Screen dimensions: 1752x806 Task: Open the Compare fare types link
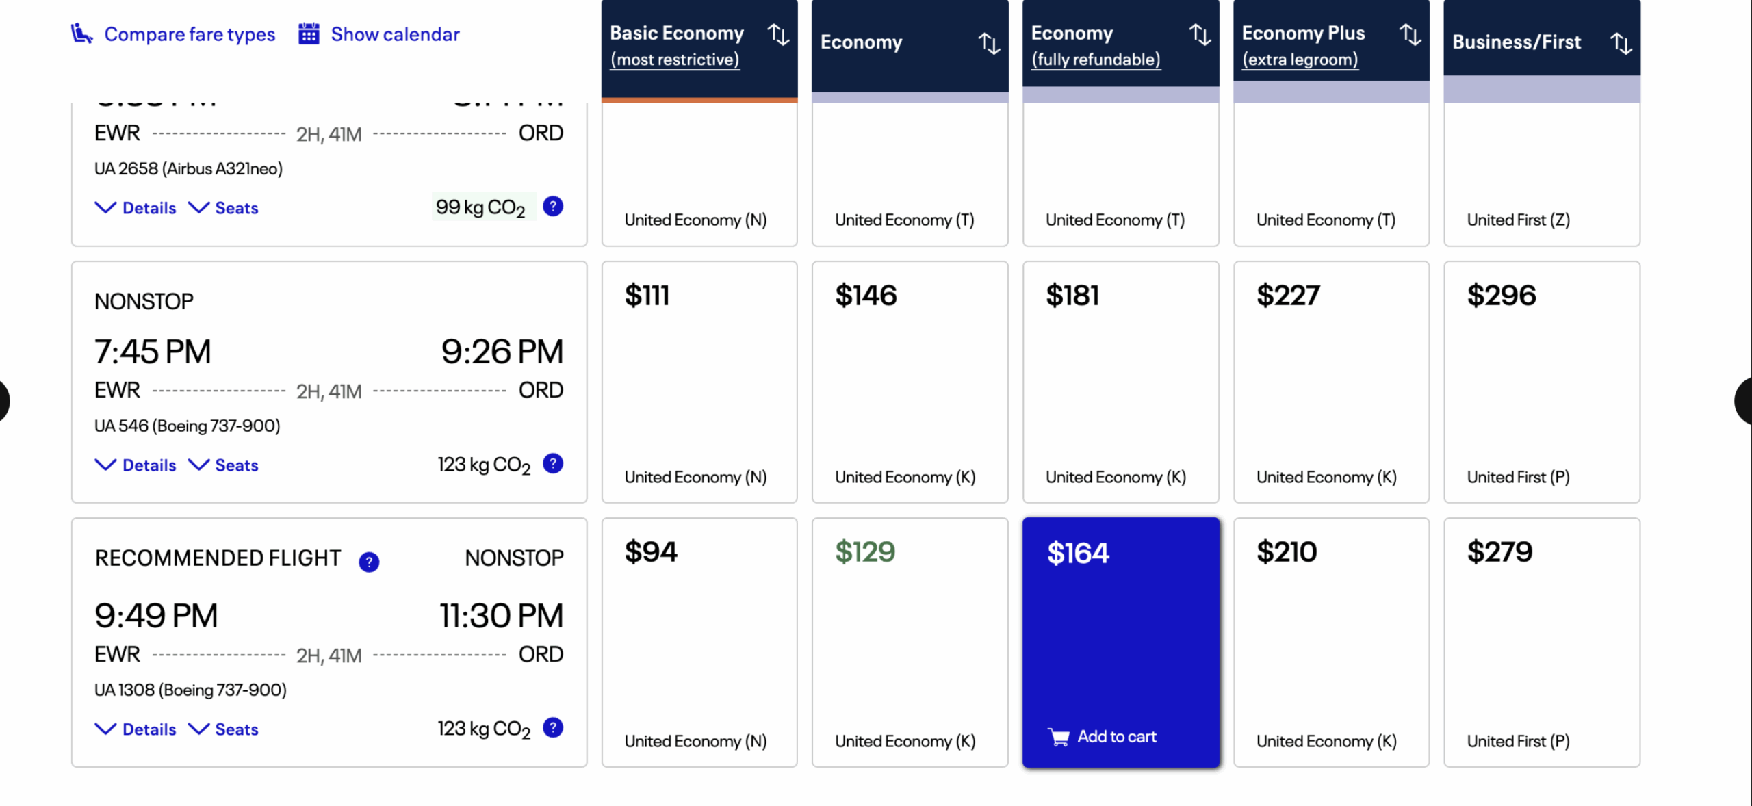(x=190, y=34)
